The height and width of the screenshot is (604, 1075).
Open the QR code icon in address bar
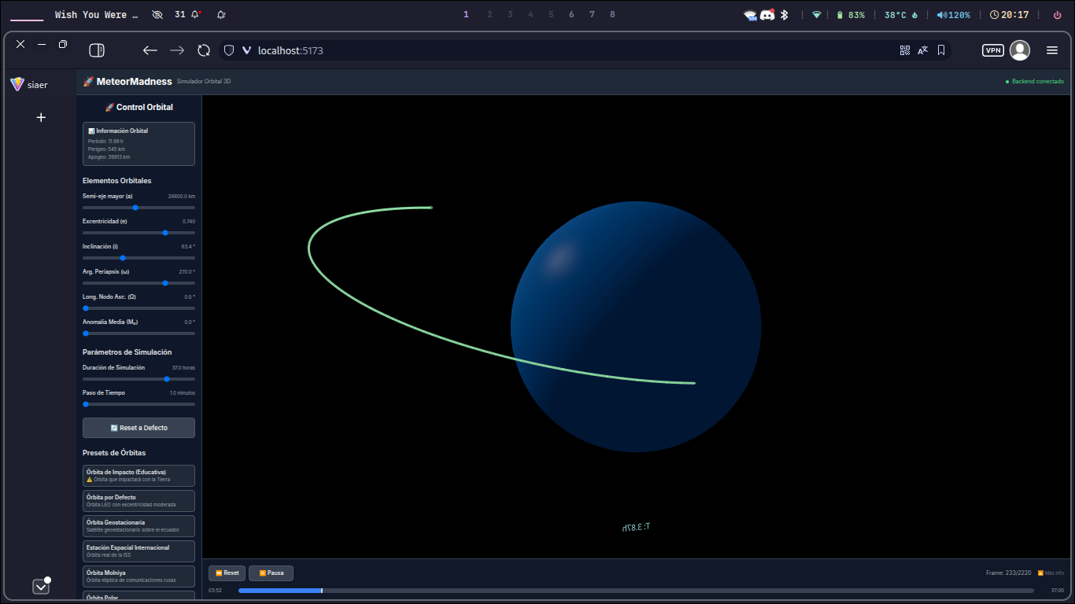905,50
